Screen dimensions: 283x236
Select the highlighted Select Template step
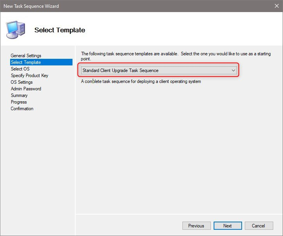pyautogui.click(x=41, y=62)
